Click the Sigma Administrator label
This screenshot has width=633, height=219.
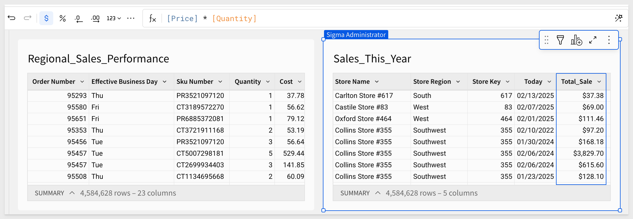tap(356, 35)
